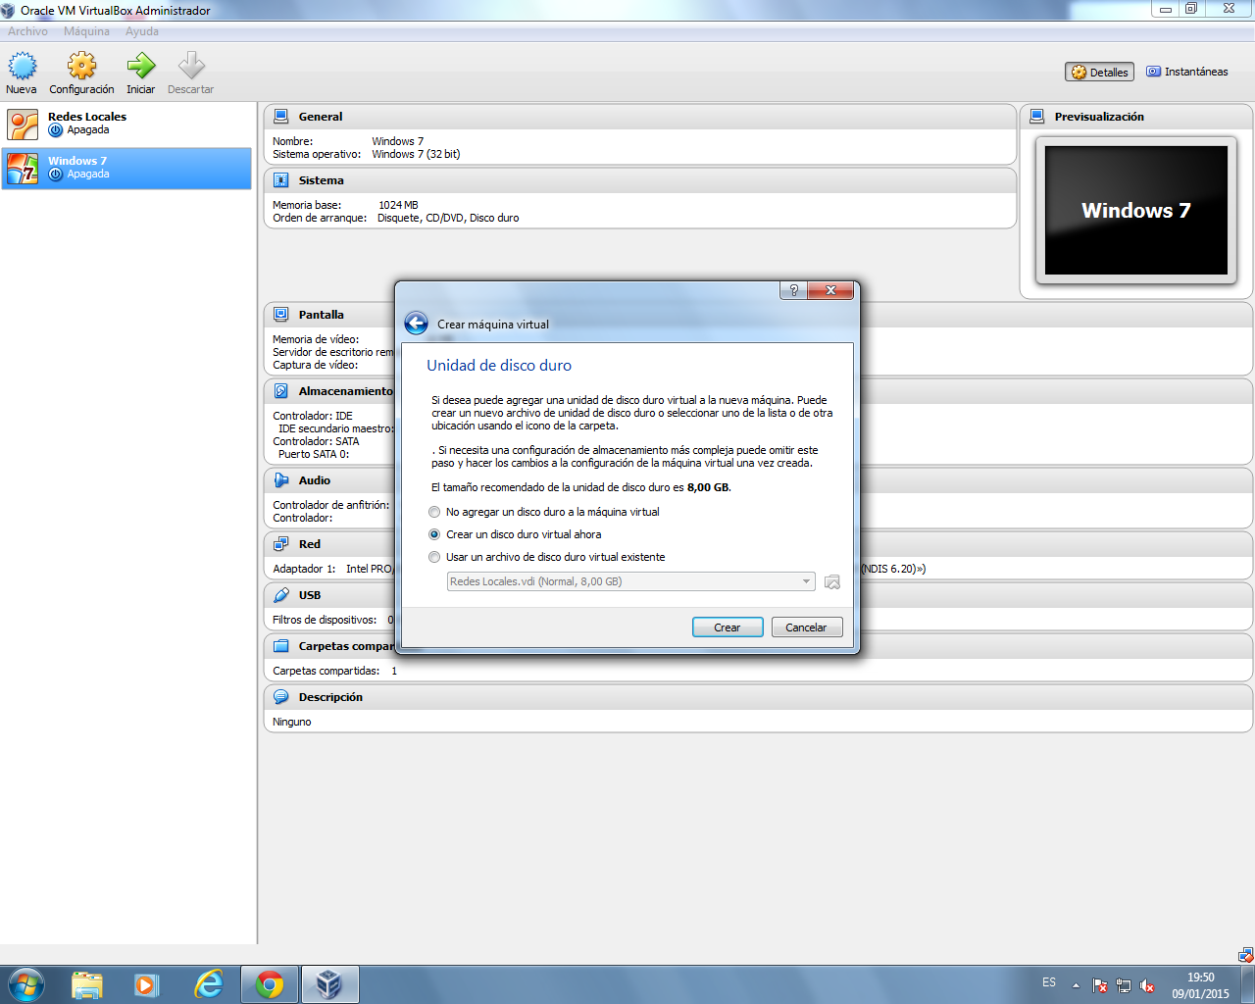Click the Crear button
The width and height of the screenshot is (1255, 1004).
728,627
